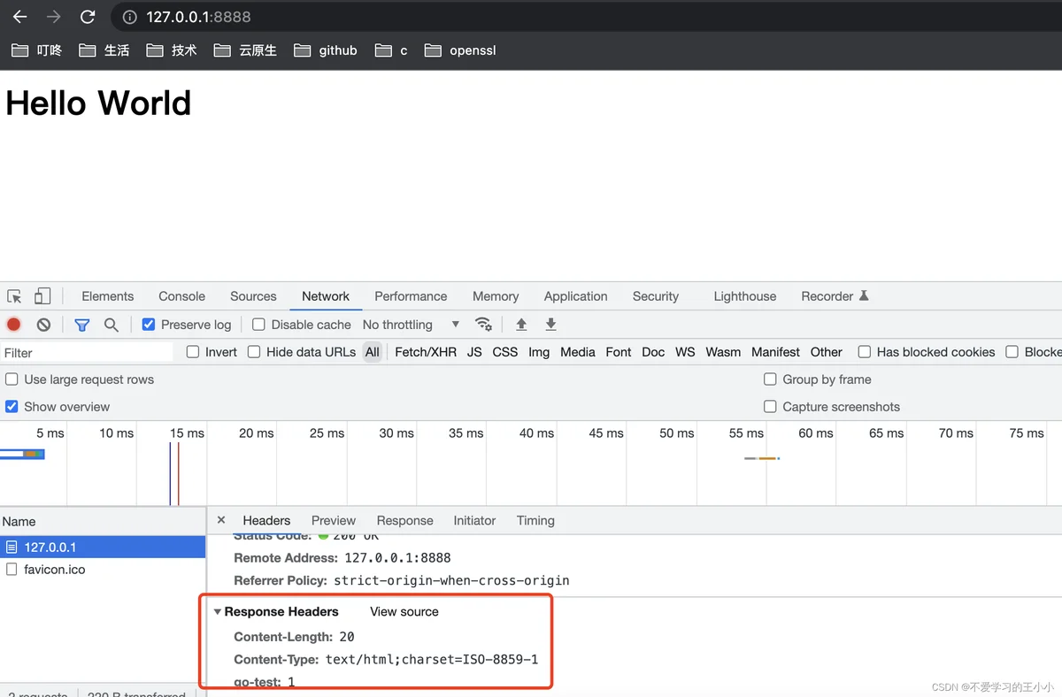This screenshot has width=1062, height=697.
Task: Enable the Disable cache checkbox
Action: [x=258, y=325]
